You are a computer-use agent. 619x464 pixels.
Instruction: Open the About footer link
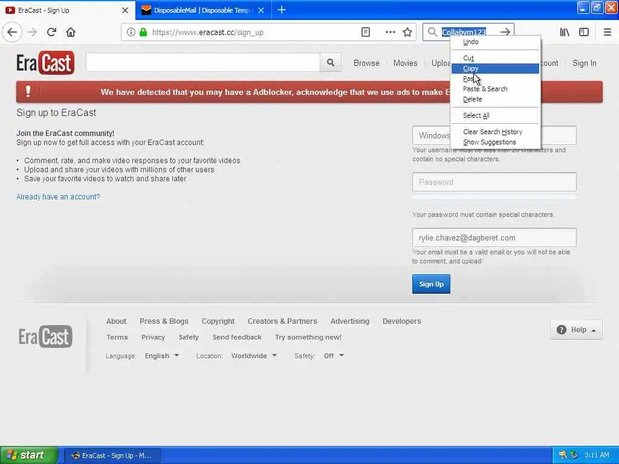(x=116, y=321)
